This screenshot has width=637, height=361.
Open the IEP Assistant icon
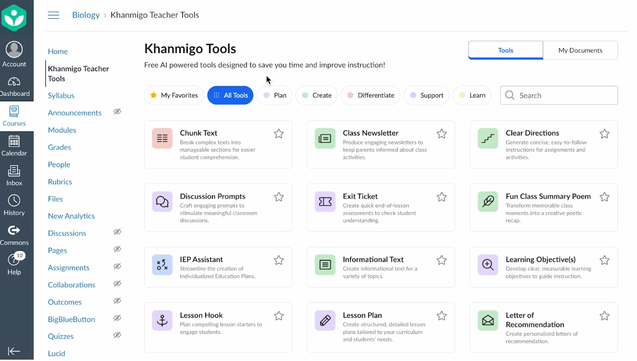tap(162, 265)
